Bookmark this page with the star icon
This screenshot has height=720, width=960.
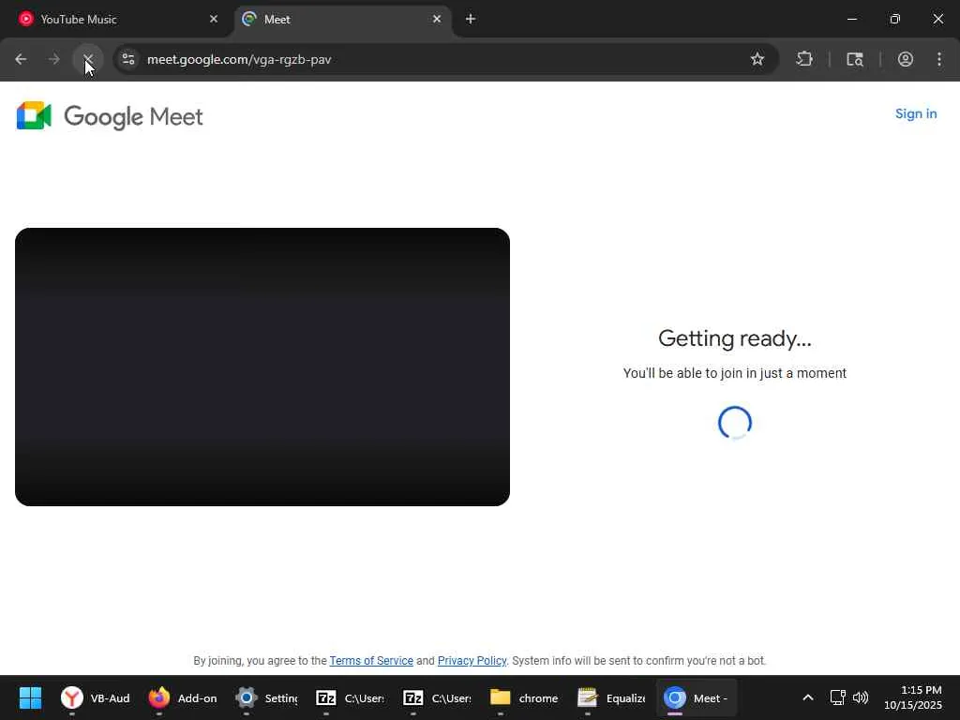click(757, 59)
